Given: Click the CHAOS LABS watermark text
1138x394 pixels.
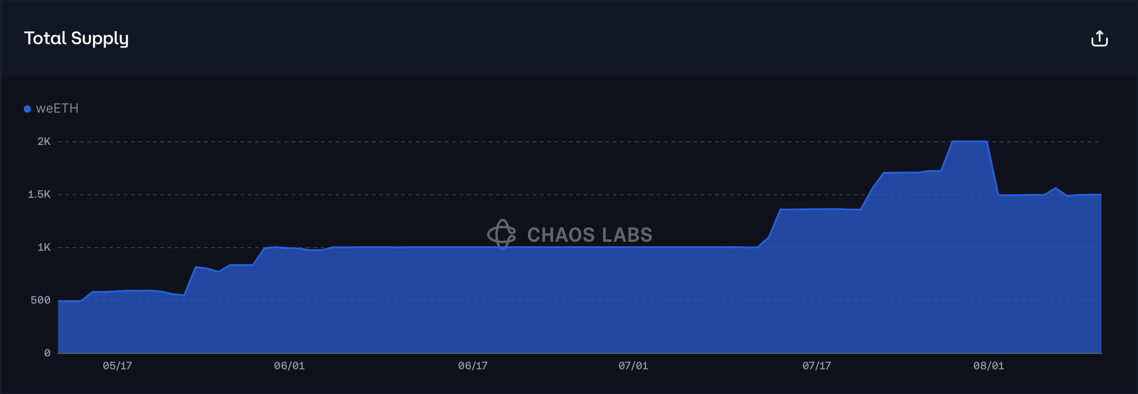Looking at the screenshot, I should (590, 235).
